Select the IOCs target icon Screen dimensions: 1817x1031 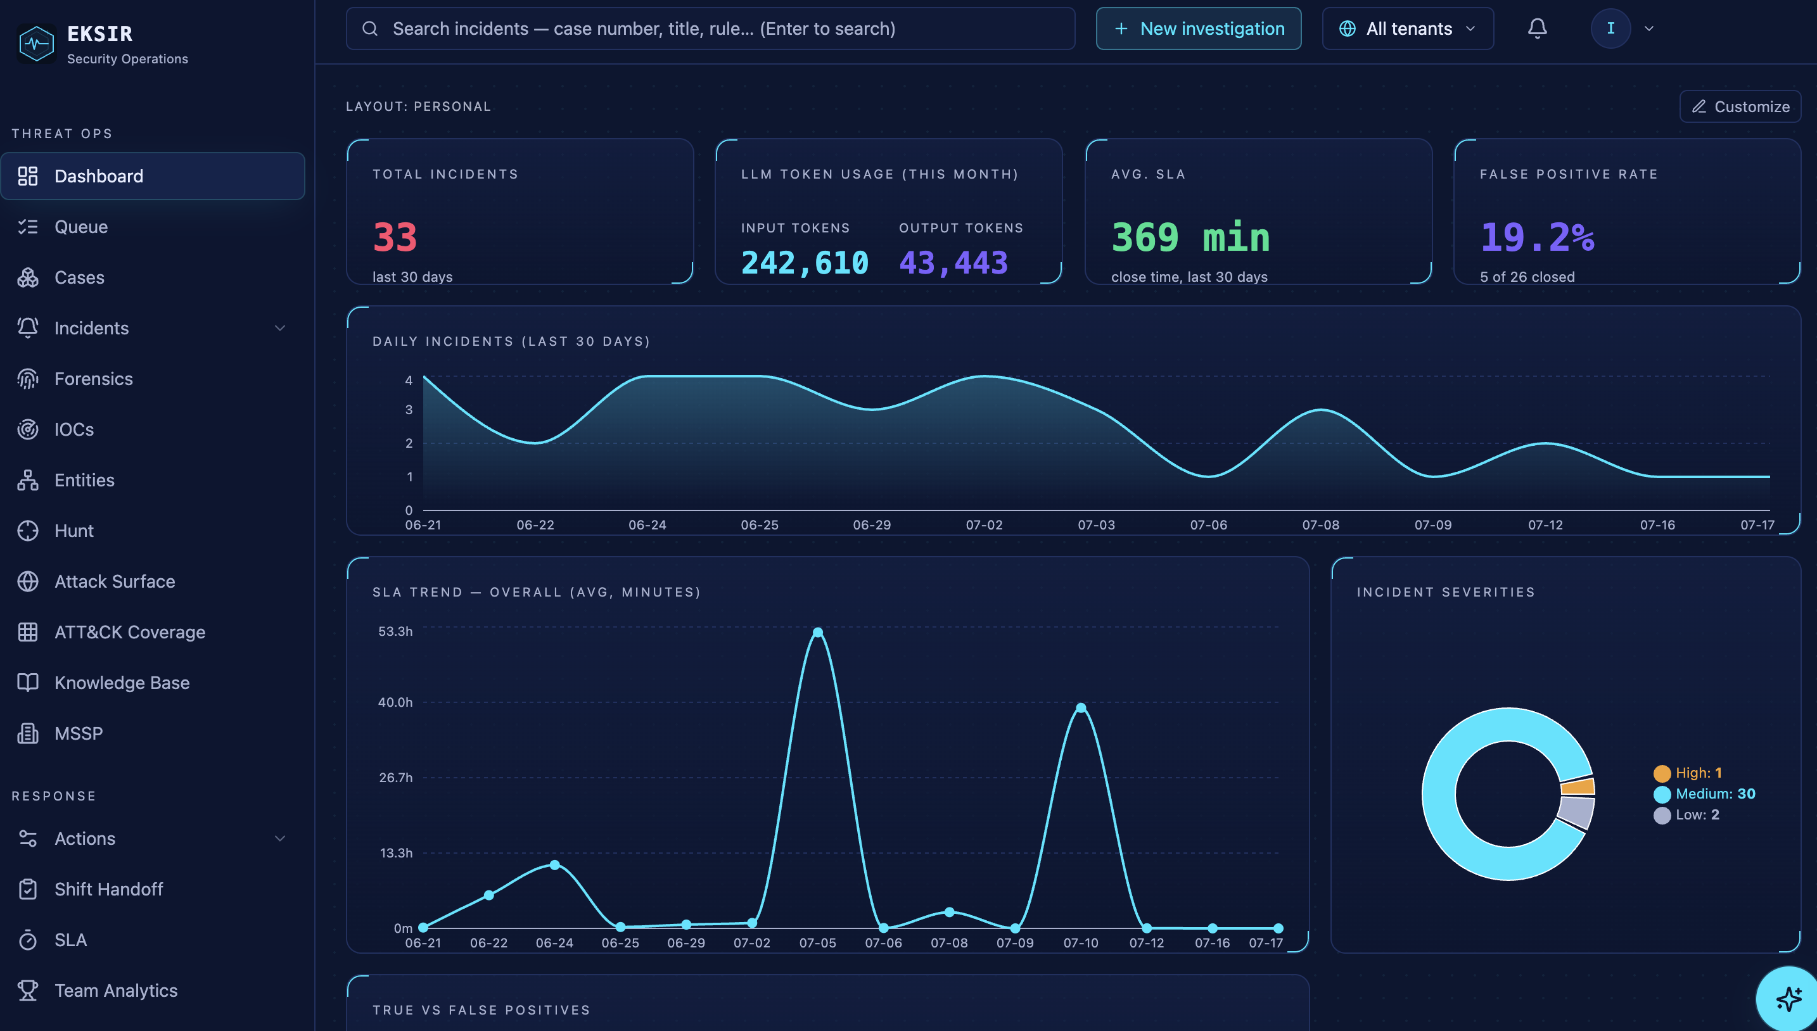coord(28,430)
